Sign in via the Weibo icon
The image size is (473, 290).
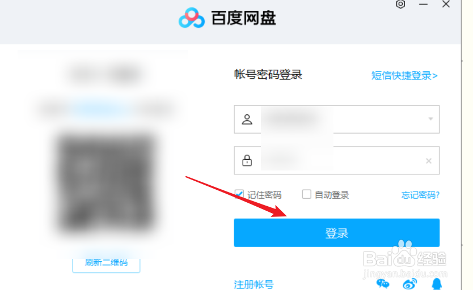click(x=409, y=284)
